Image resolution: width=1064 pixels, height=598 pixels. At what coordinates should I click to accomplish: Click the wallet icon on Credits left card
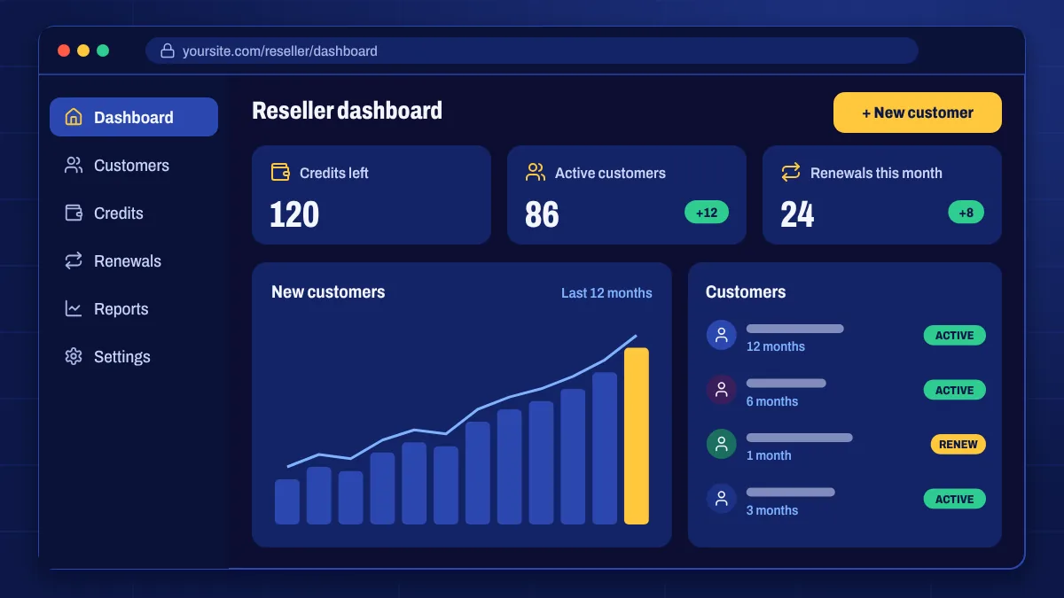click(x=280, y=172)
